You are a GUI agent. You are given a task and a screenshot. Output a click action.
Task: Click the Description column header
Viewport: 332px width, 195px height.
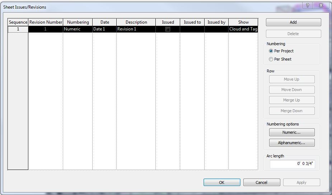click(x=136, y=22)
